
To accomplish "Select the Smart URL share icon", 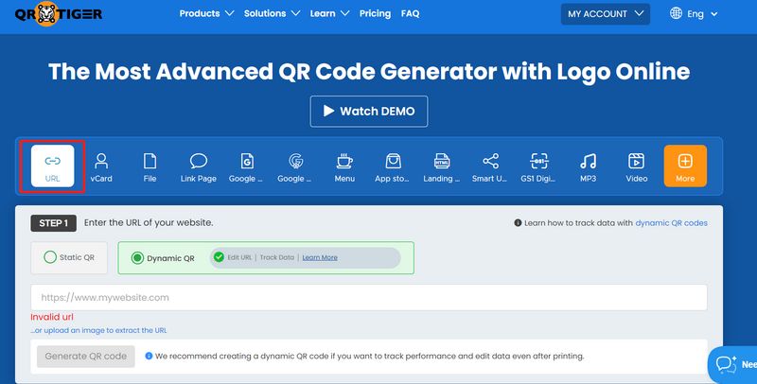I will [x=490, y=161].
